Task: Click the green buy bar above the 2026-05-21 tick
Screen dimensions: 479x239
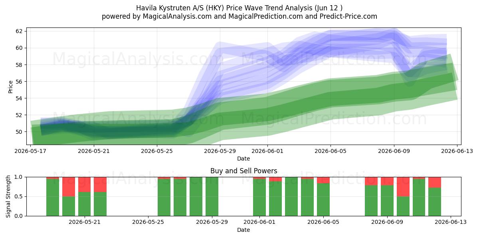Action: [84, 204]
